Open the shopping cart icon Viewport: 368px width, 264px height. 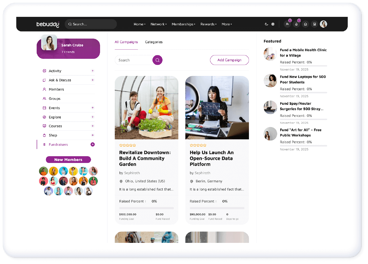pyautogui.click(x=314, y=24)
